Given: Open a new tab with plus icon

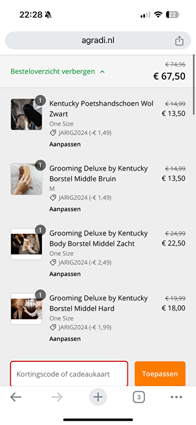Looking at the screenshot, I should (98, 397).
